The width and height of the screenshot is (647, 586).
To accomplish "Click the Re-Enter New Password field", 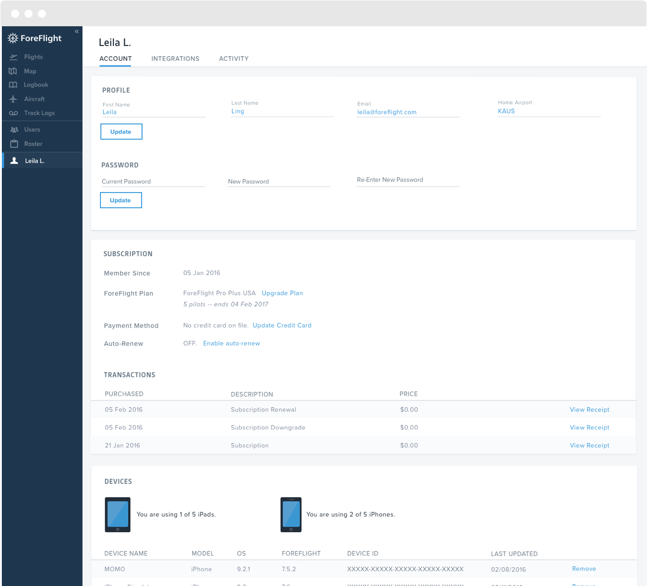I will (408, 181).
